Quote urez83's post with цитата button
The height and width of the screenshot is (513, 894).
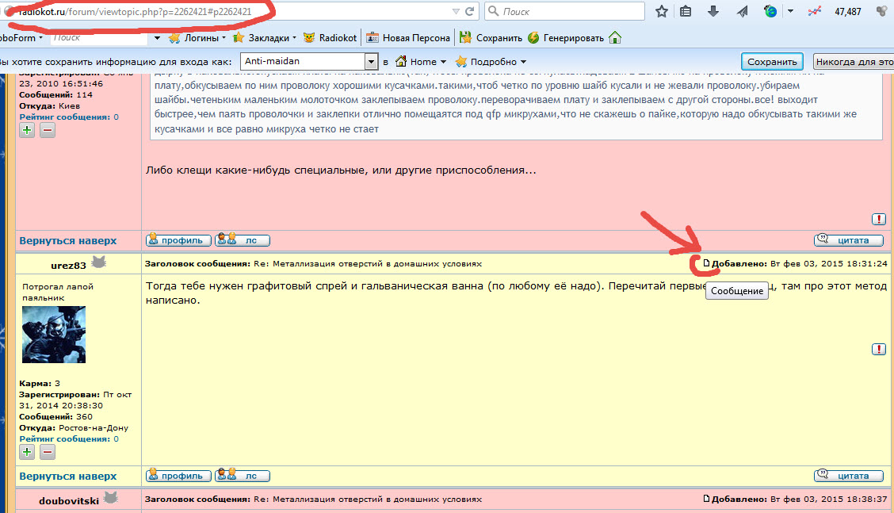[849, 476]
